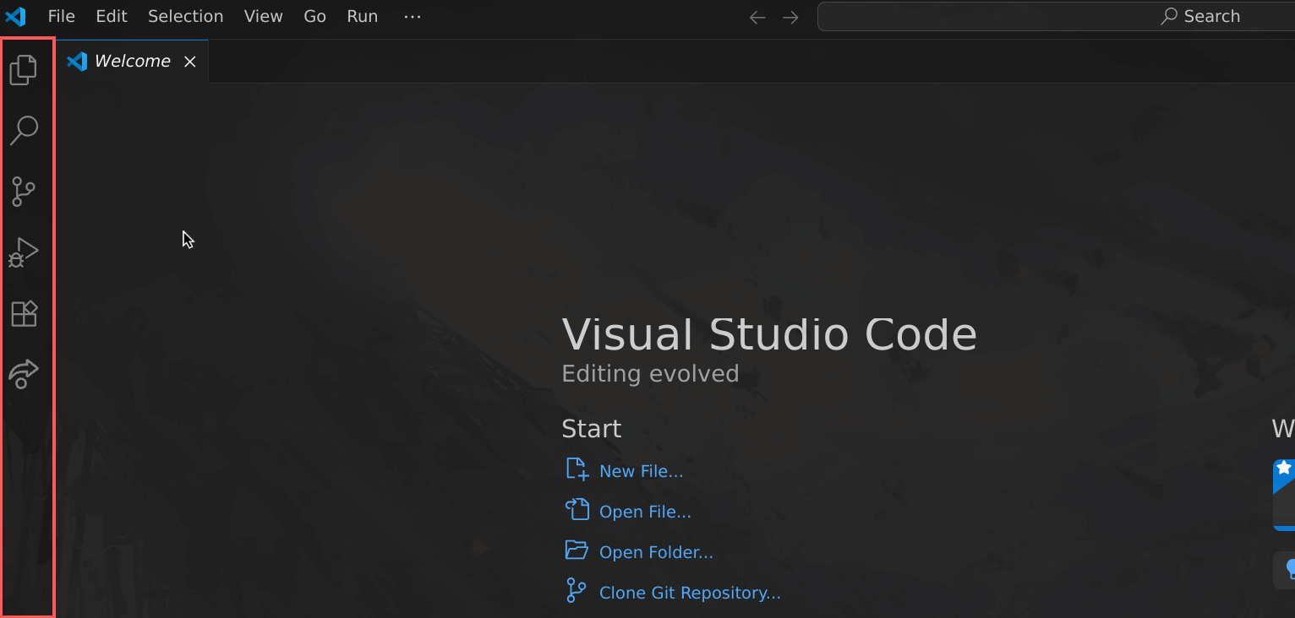The width and height of the screenshot is (1295, 618).
Task: Click the New File icon under Start
Action: pyautogui.click(x=576, y=469)
